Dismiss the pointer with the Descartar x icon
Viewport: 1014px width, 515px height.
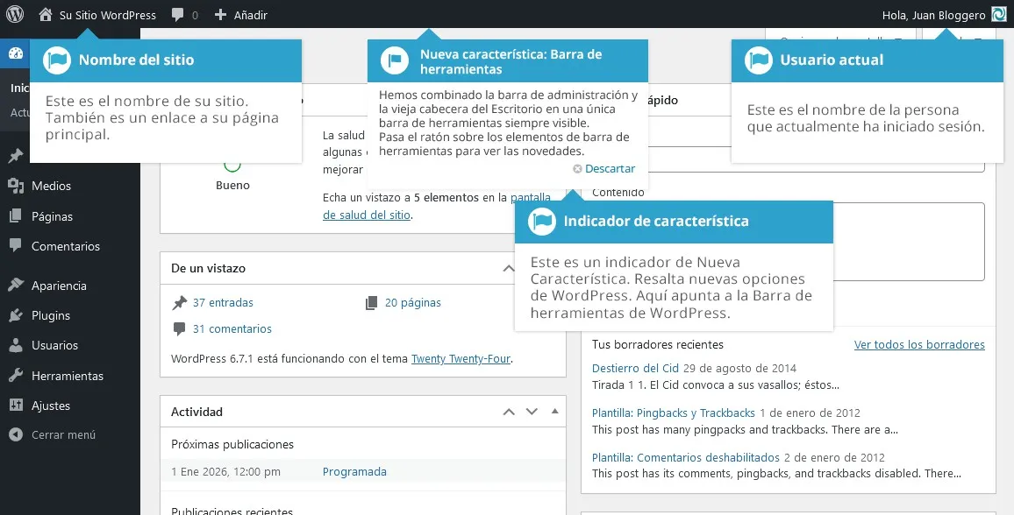(577, 168)
